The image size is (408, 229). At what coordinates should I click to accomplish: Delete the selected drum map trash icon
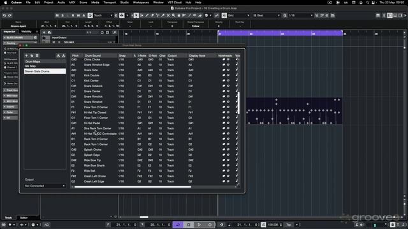point(37,55)
